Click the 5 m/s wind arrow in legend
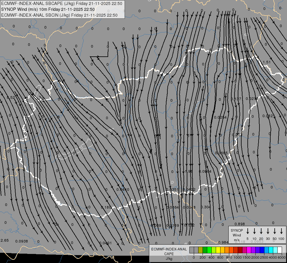The width and height of the screenshot is (287, 263). pos(248,231)
